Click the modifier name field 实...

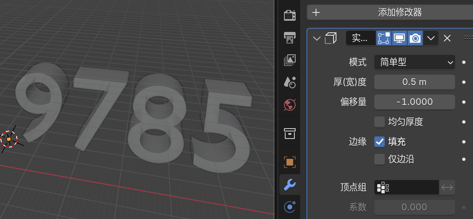click(361, 38)
